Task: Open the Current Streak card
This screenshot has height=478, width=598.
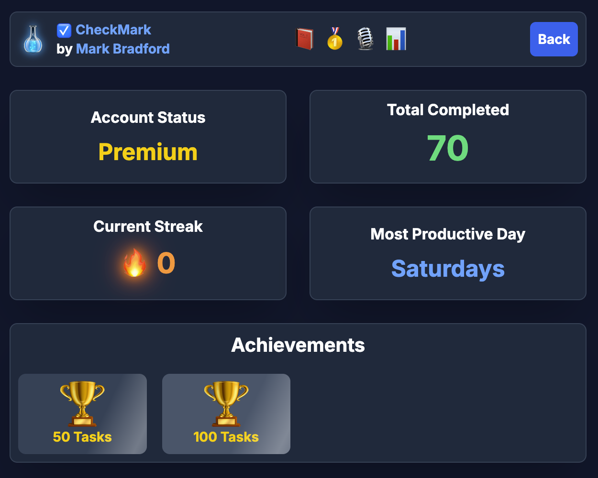Action: [148, 253]
